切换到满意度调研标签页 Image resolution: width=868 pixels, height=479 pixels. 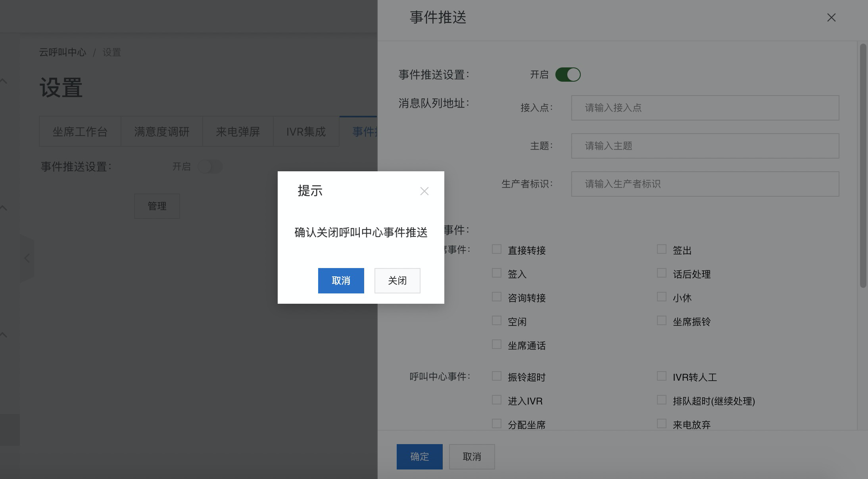click(161, 131)
